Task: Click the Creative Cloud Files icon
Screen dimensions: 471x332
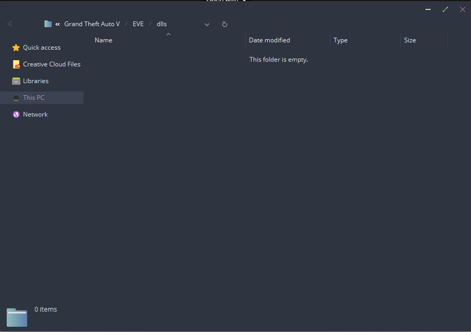Action: click(x=16, y=64)
